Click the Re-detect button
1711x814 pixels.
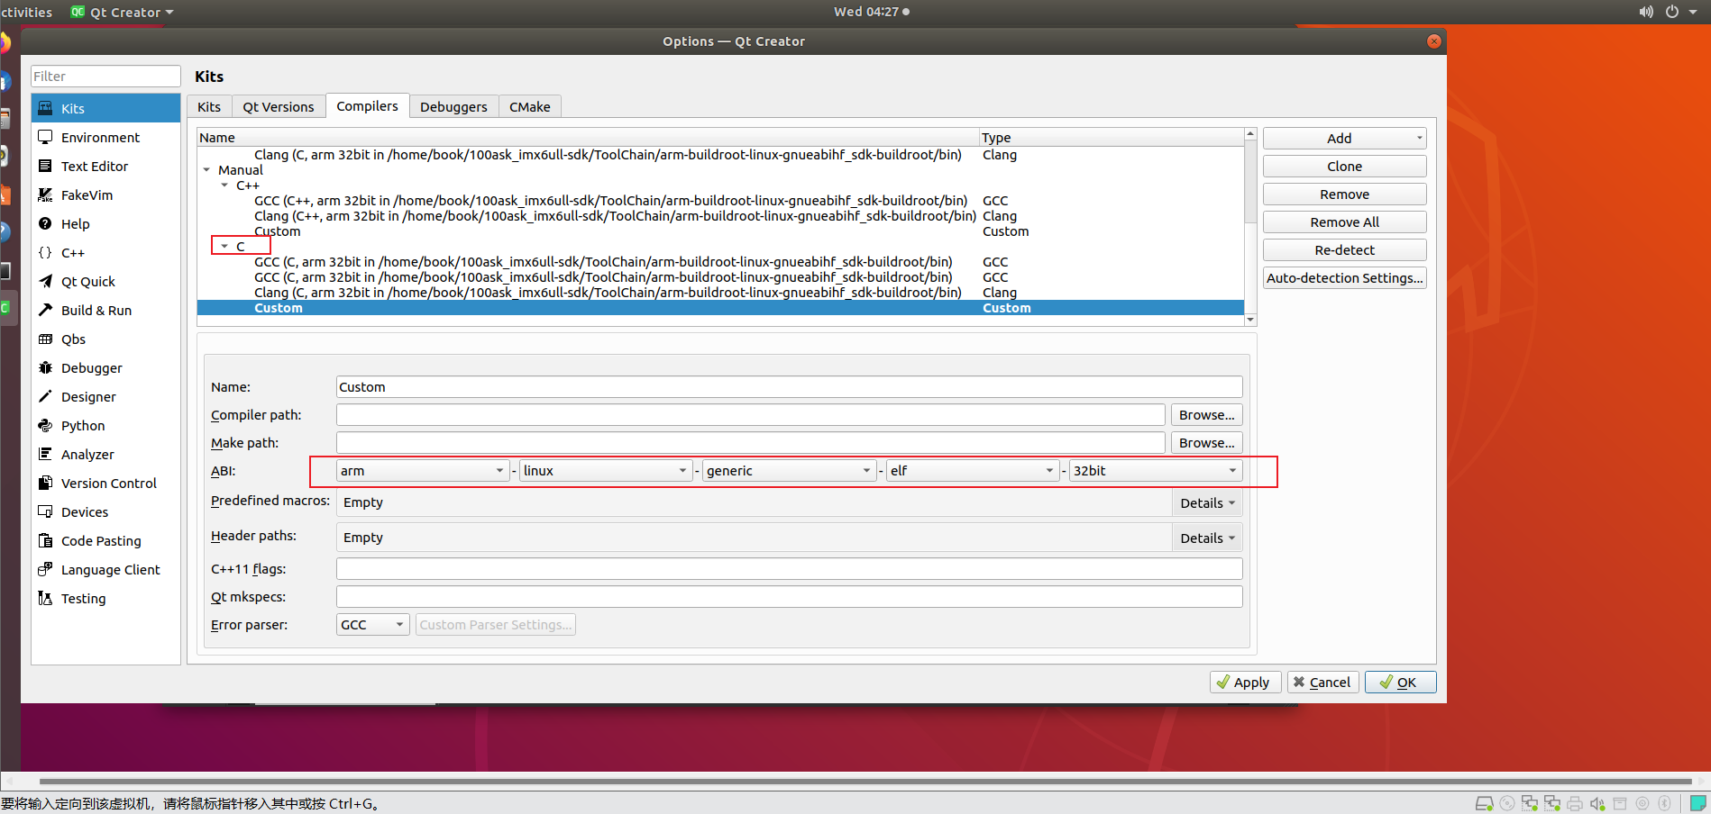pyautogui.click(x=1344, y=249)
